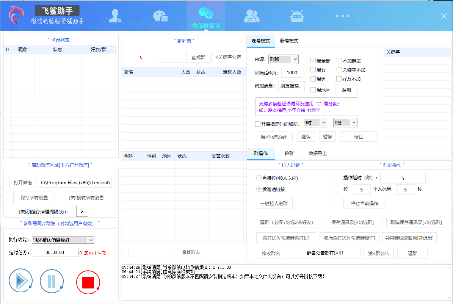
Task: Open the account management icon with gear
Action: point(115,16)
